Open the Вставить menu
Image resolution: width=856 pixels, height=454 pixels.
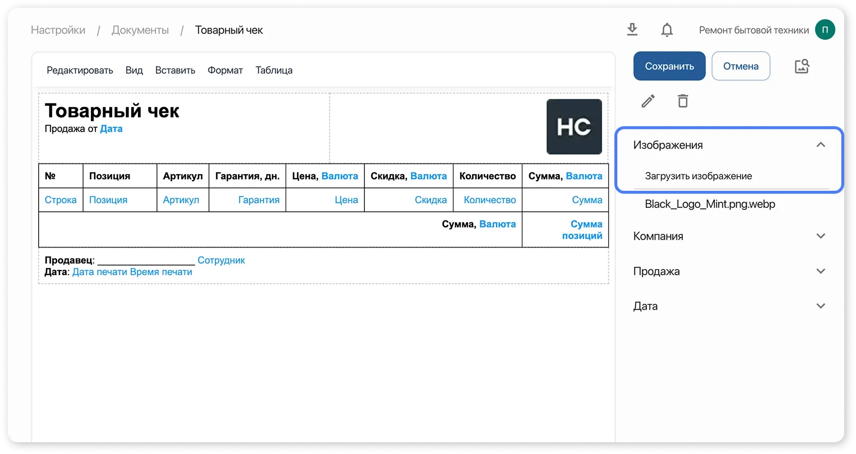pyautogui.click(x=175, y=70)
